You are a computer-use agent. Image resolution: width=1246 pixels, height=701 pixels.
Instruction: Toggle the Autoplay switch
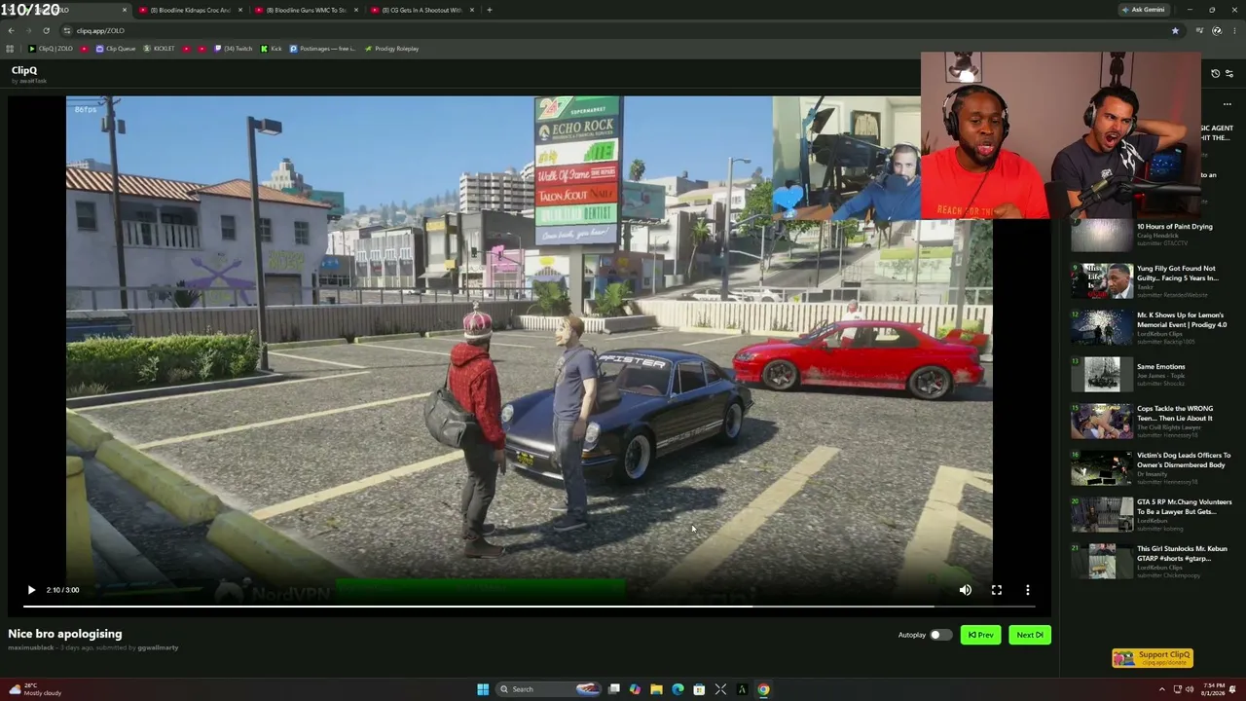coord(939,635)
